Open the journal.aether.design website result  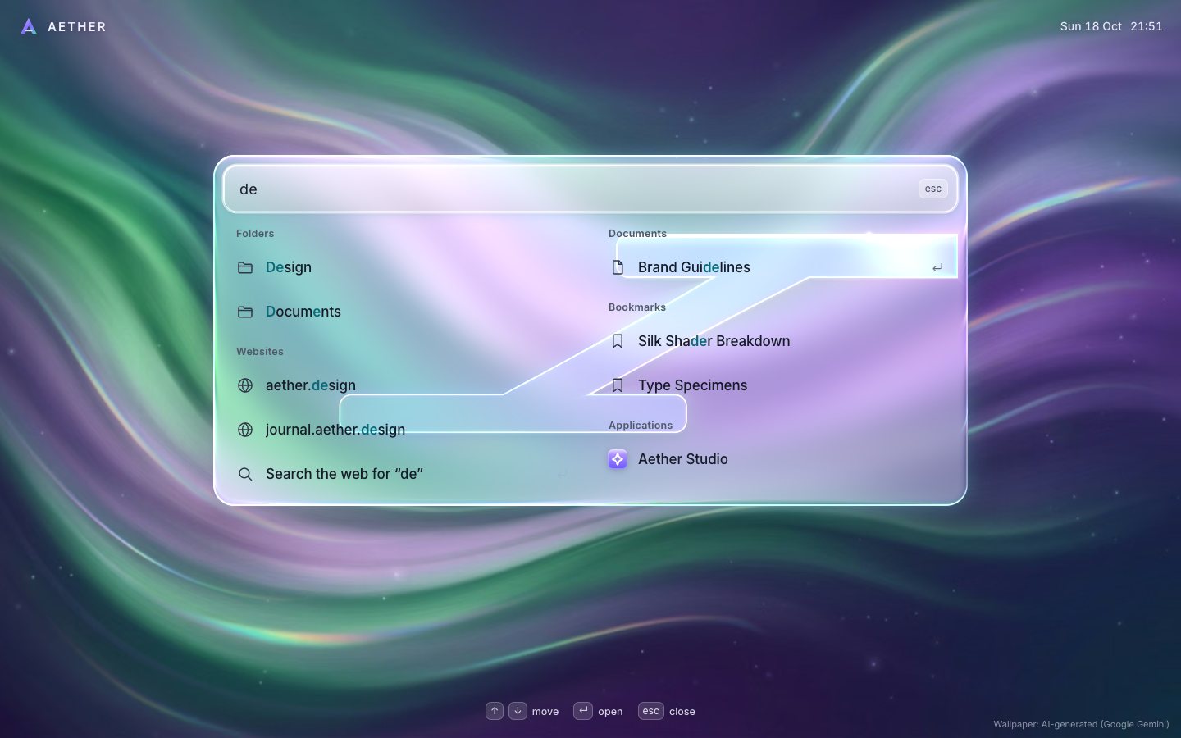404,430
